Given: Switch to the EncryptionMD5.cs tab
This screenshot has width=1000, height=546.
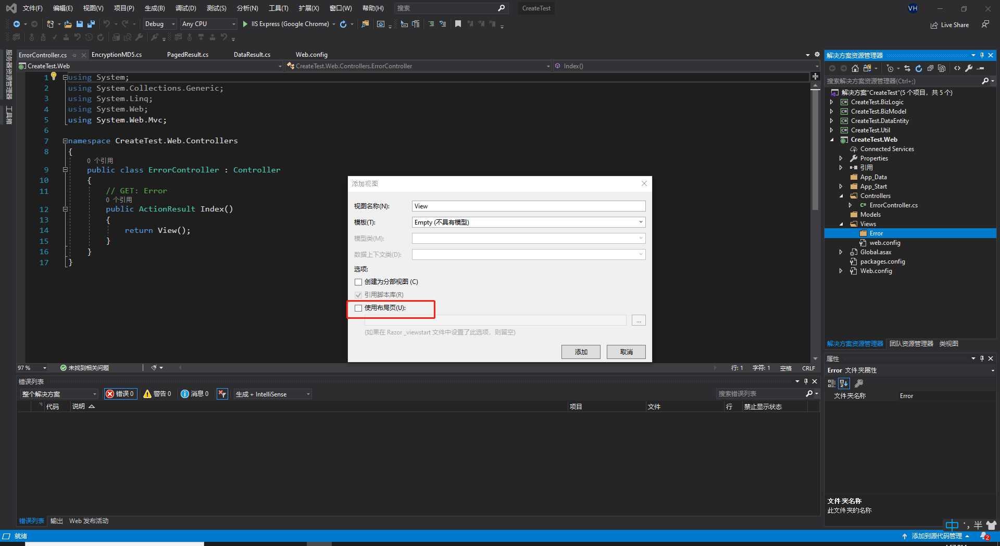Looking at the screenshot, I should [x=117, y=55].
